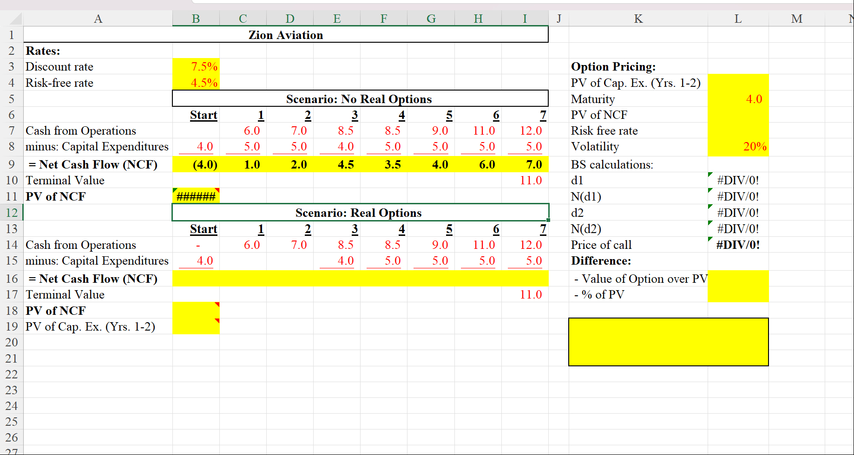
Task: Select Cash from Operations 6.0 in row 14
Action: click(243, 245)
